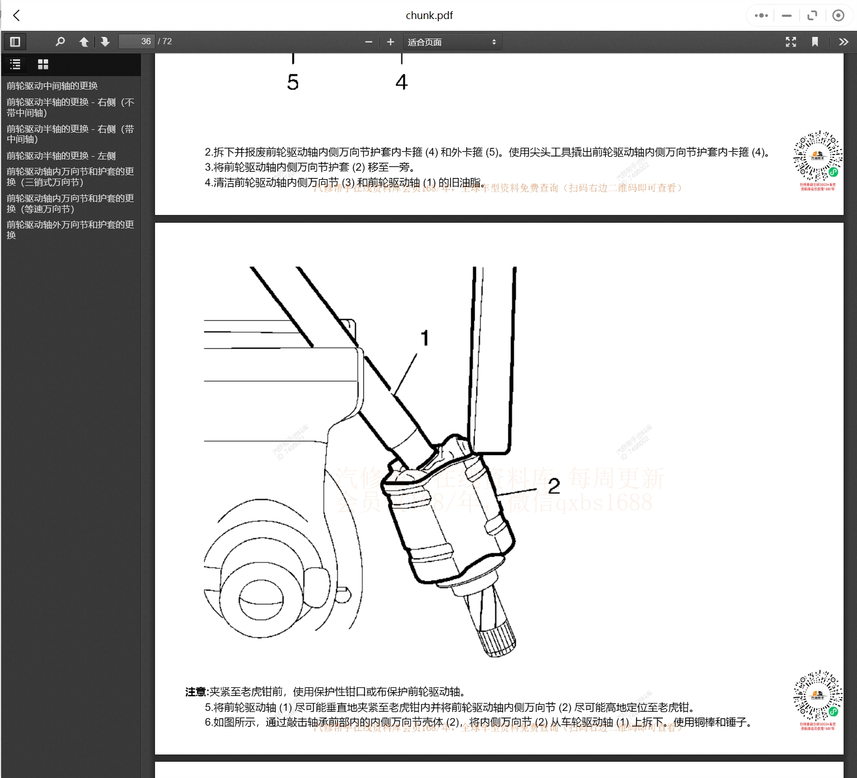Go to next page arrow
This screenshot has width=857, height=778.
click(x=105, y=41)
